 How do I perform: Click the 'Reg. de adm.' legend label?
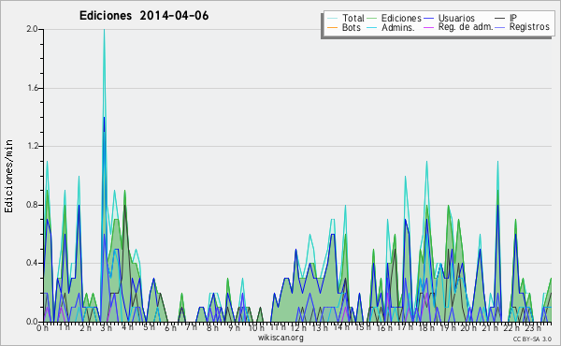(466, 27)
